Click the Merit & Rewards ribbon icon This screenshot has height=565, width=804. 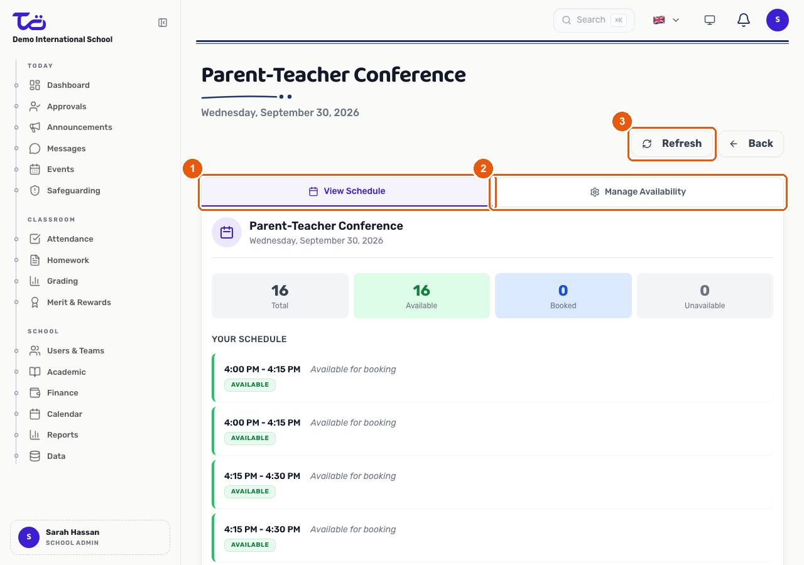coord(35,303)
